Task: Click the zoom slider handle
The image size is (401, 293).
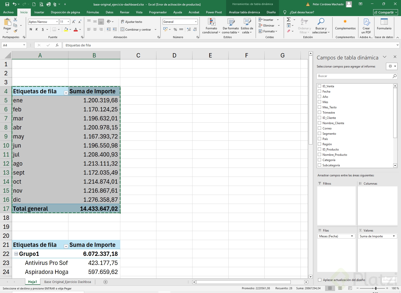Action: (x=376, y=288)
